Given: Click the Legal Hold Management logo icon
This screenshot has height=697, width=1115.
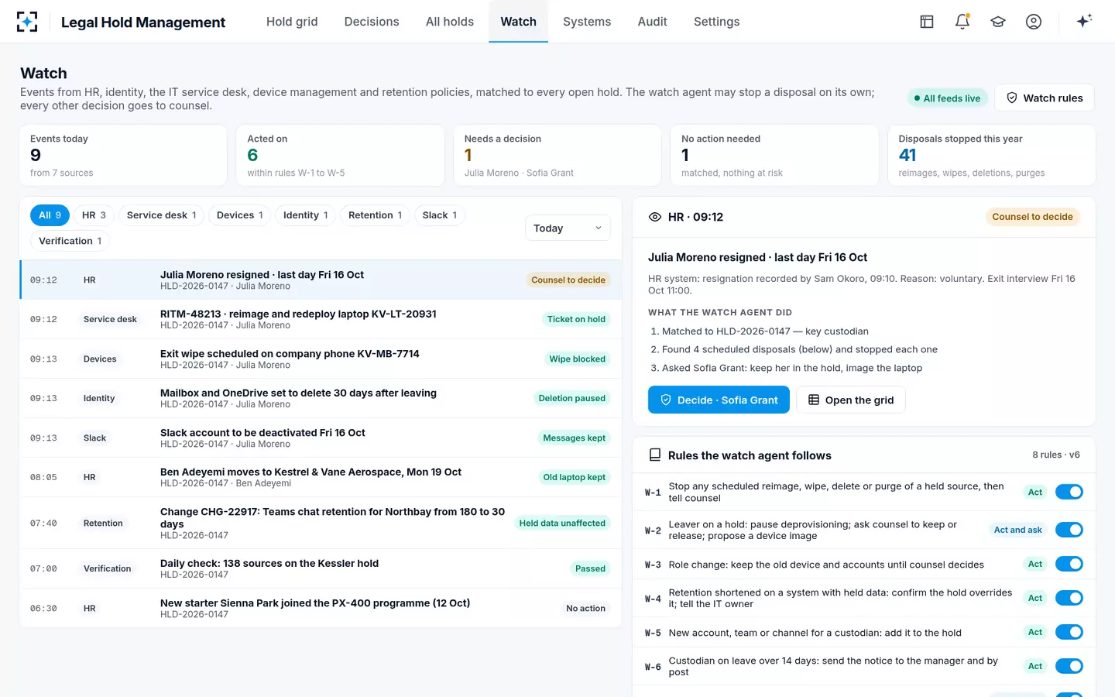Looking at the screenshot, I should point(27,22).
